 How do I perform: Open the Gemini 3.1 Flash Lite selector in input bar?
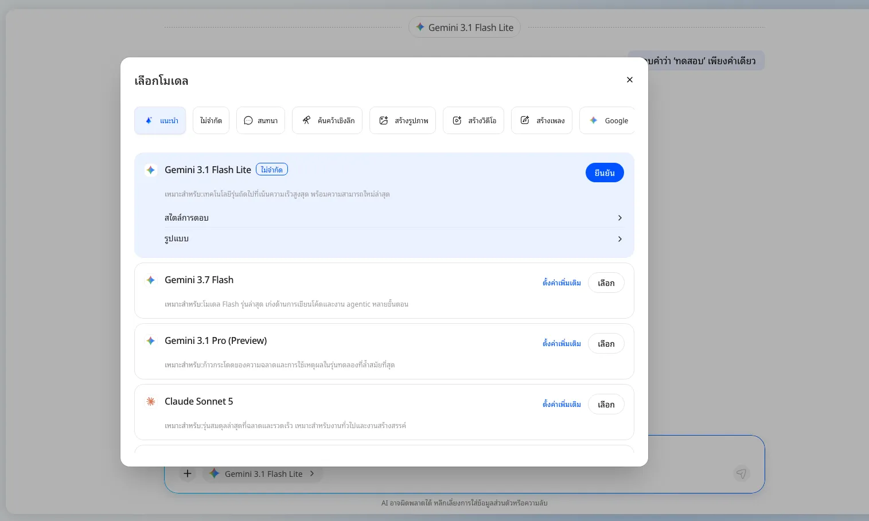click(x=263, y=473)
